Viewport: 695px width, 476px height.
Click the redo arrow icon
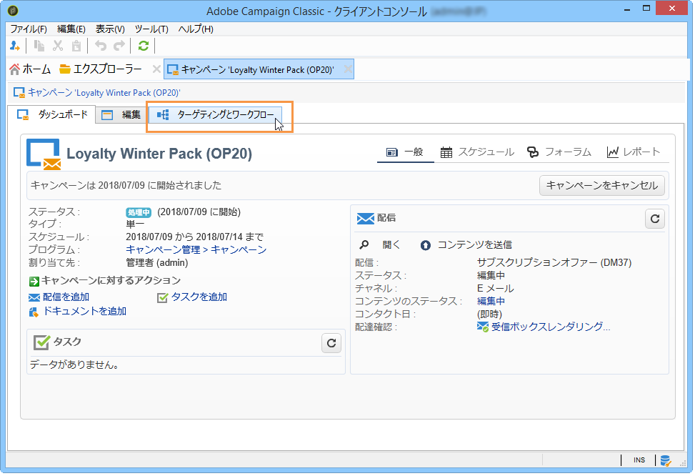click(x=119, y=45)
